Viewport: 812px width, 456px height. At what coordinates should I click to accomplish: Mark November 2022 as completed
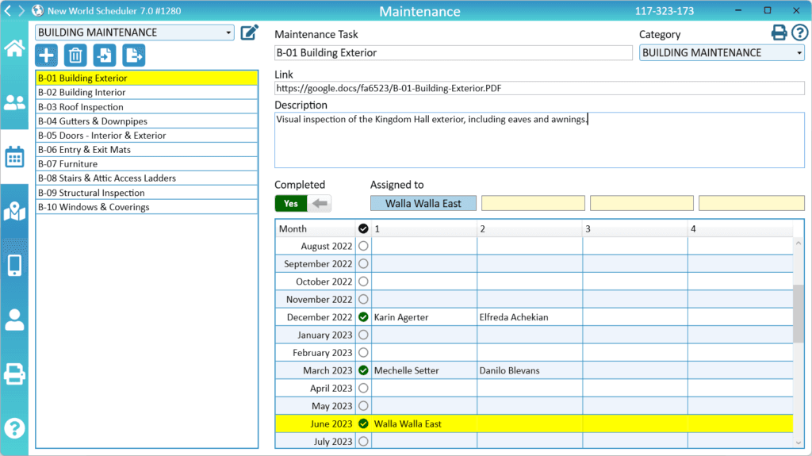363,300
